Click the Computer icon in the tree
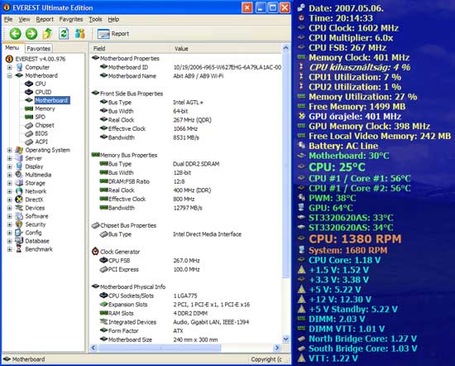The image size is (455, 366). click(x=19, y=67)
